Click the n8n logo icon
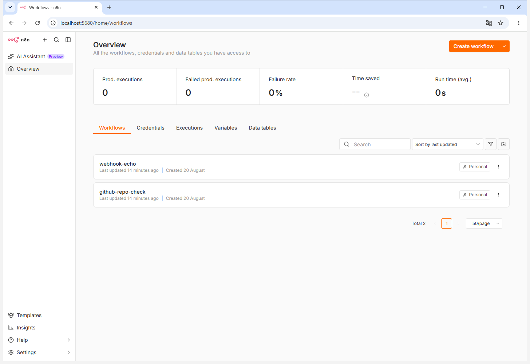 pyautogui.click(x=13, y=40)
